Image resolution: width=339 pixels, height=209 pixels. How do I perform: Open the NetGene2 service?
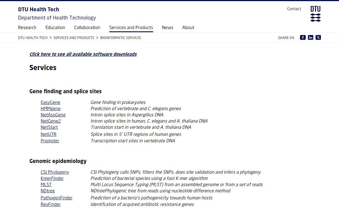point(51,121)
